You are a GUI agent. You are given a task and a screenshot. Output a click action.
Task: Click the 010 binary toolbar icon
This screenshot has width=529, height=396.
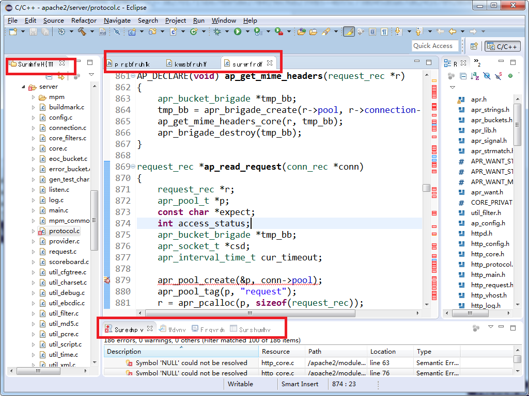103,31
